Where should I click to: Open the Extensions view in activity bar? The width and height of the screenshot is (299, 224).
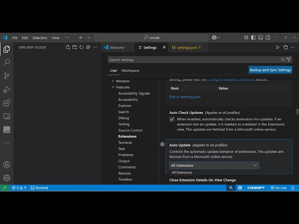click(x=7, y=103)
